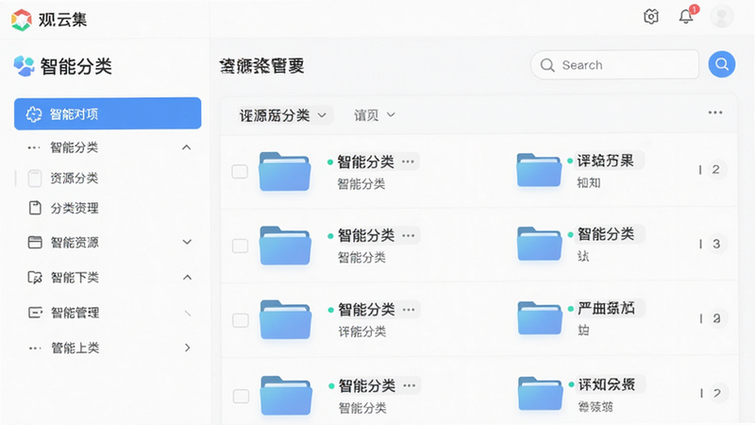
Task: Collapse the 智能分类 sidebar section chevron
Action: pos(186,147)
